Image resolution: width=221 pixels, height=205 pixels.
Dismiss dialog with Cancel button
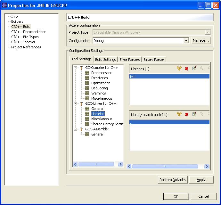pos(203,196)
